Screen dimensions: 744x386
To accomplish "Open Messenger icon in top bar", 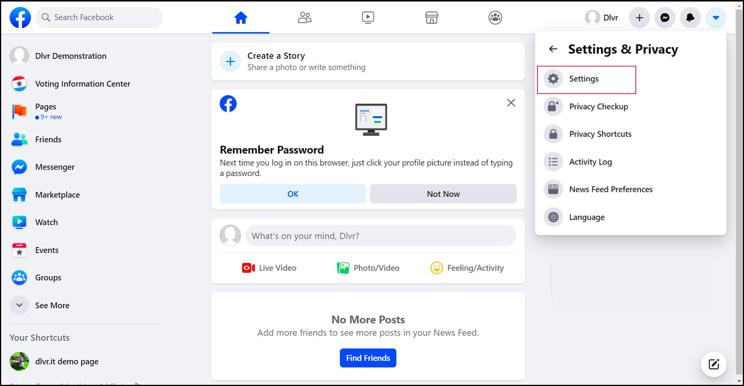I will (665, 17).
